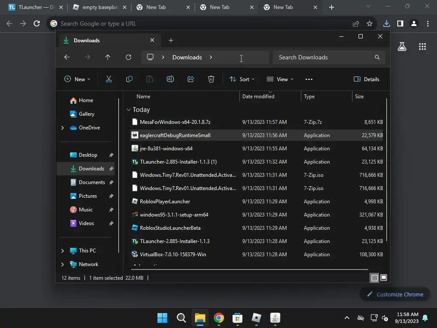
Task: Open the Chrome icon on the taskbar
Action: 219,318
